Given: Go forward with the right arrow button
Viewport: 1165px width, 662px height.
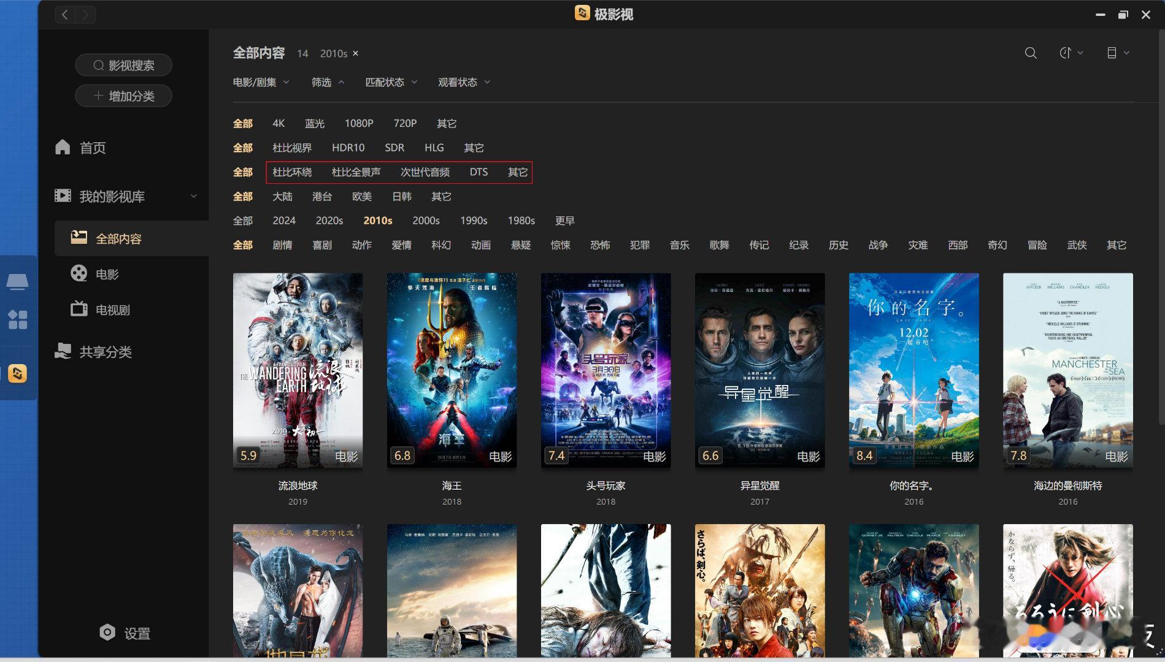Looking at the screenshot, I should 85,15.
